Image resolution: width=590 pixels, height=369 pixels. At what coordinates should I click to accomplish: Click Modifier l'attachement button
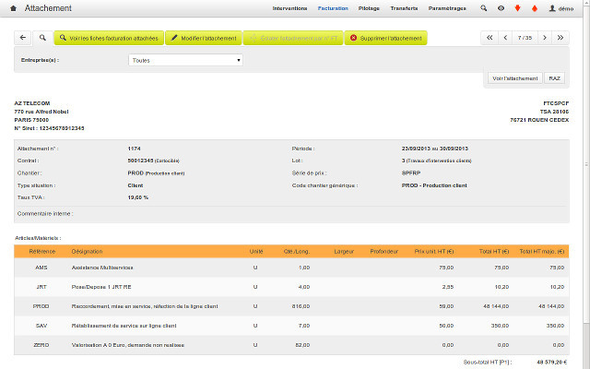pos(204,38)
